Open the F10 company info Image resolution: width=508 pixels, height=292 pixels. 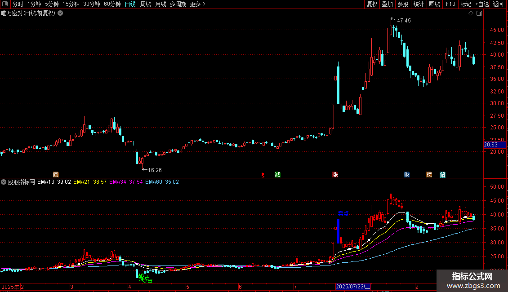[x=450, y=4]
